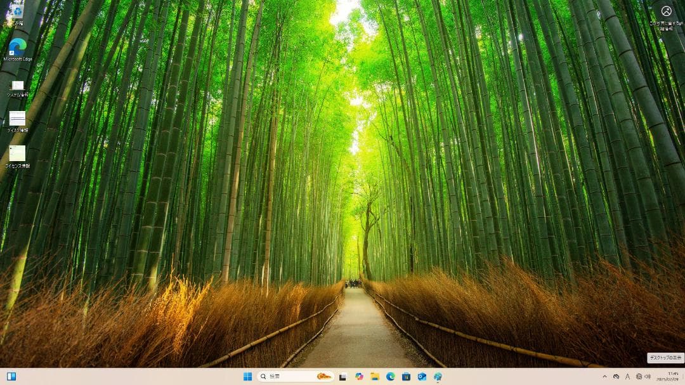
Task: Launch Edge from the taskbar
Action: (x=389, y=376)
